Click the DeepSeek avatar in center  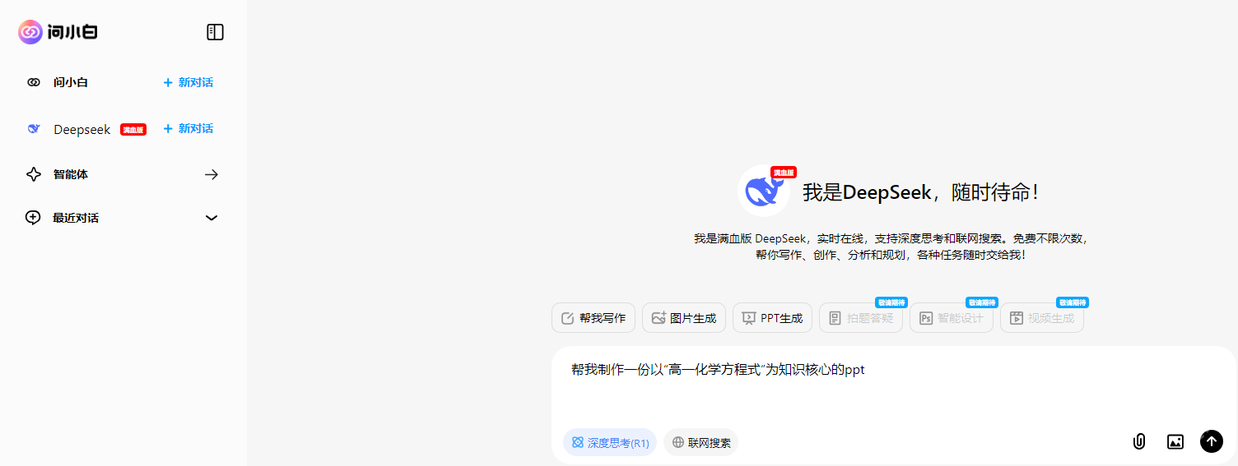[764, 191]
